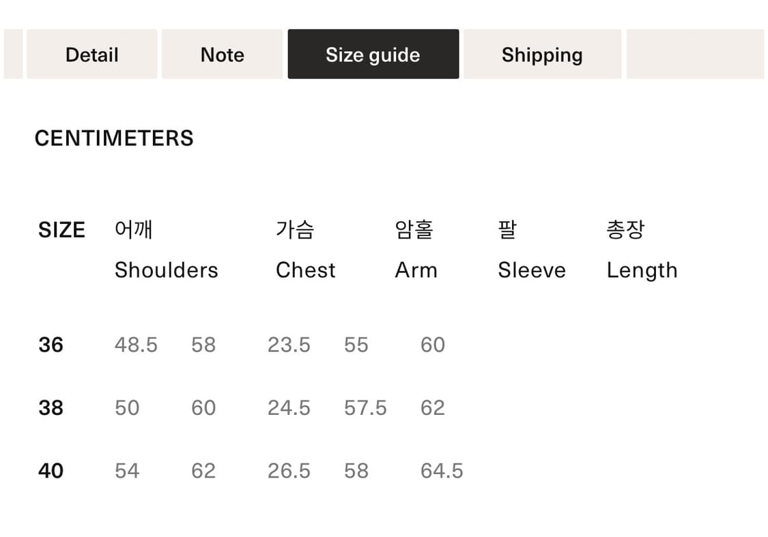Click the Chest column header
This screenshot has width=768, height=537.
(x=305, y=270)
